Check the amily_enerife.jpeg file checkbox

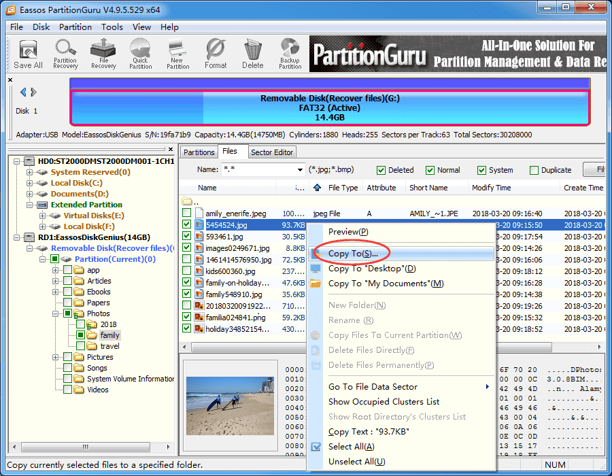pos(186,213)
